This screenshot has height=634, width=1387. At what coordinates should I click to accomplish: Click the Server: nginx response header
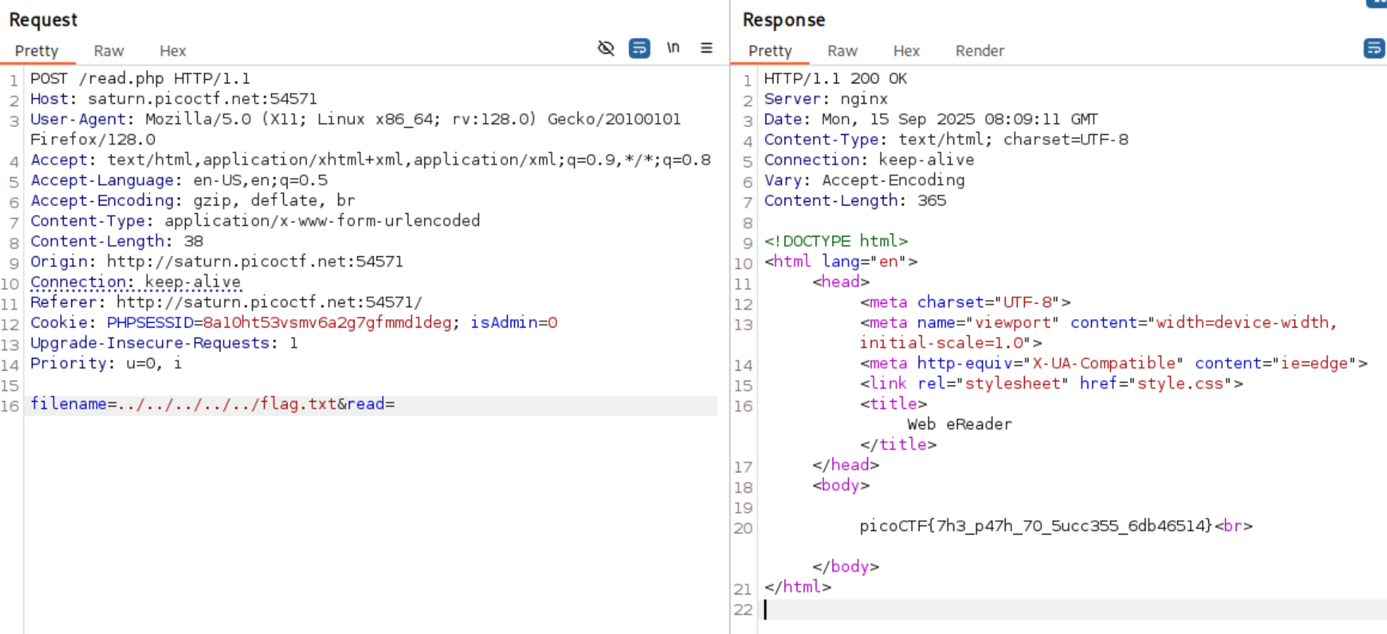(x=826, y=99)
